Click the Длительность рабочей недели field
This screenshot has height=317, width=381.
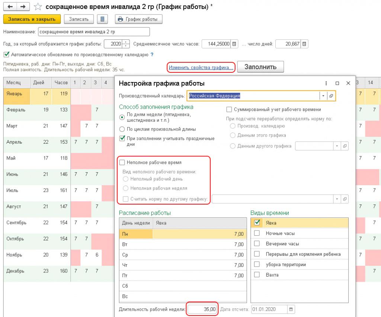(202, 309)
